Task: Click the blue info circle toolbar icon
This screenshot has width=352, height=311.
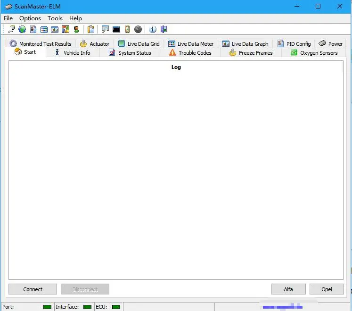Action: coord(152,29)
